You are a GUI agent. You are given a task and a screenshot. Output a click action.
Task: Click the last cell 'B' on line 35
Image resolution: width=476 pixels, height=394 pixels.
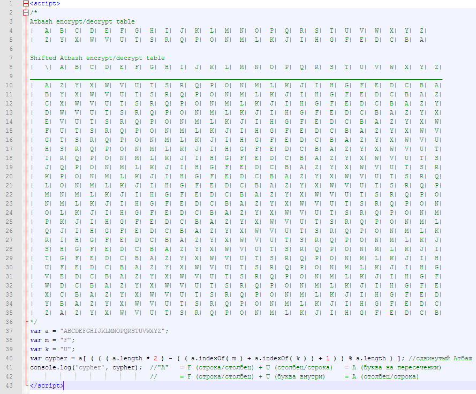pos(436,313)
